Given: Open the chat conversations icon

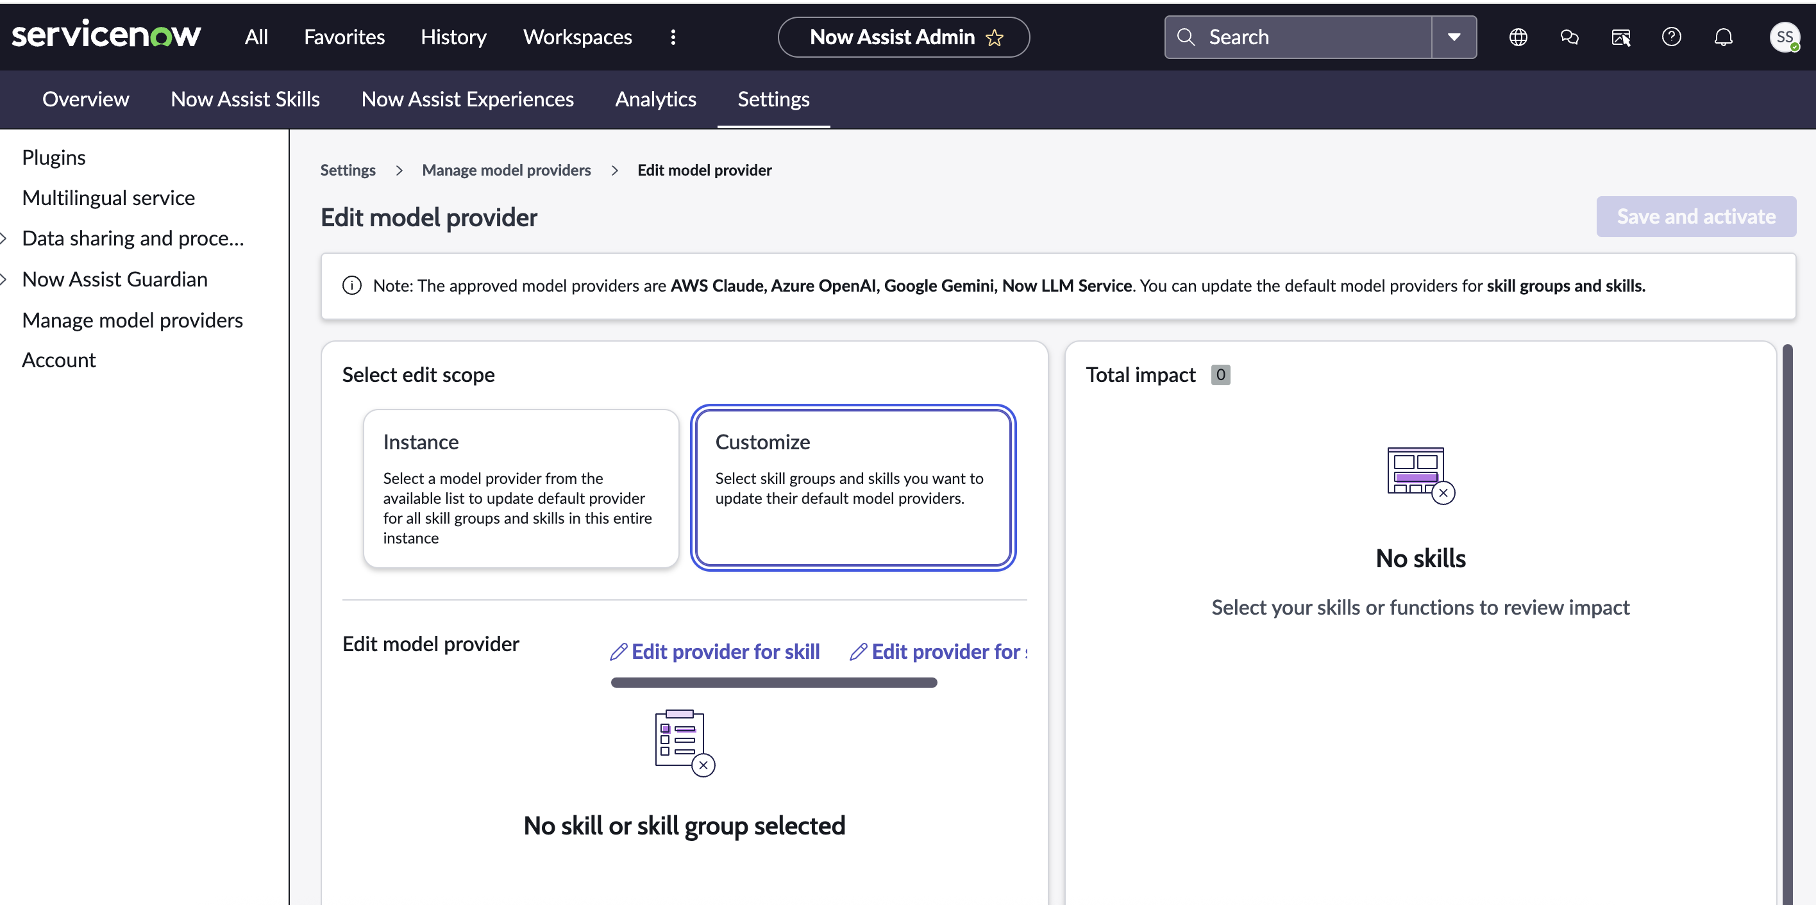Looking at the screenshot, I should [1569, 37].
